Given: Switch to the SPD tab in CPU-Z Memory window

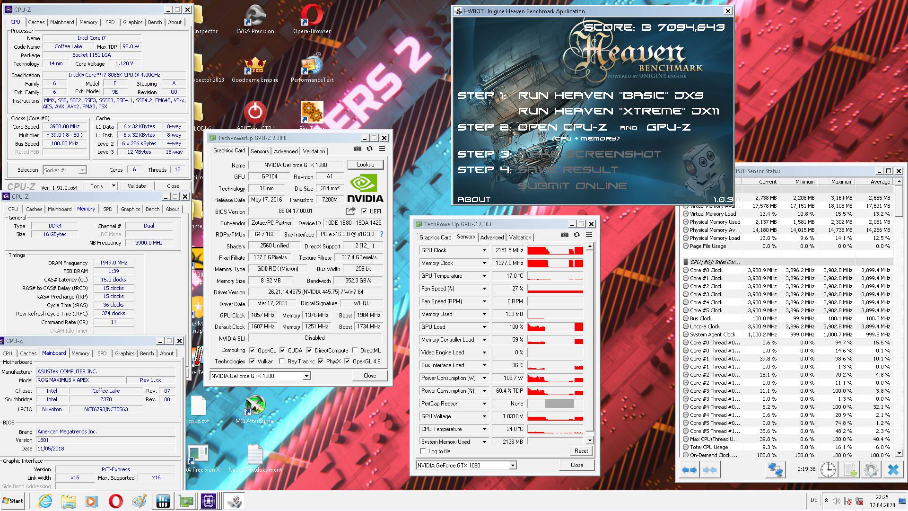Looking at the screenshot, I should pyautogui.click(x=108, y=209).
